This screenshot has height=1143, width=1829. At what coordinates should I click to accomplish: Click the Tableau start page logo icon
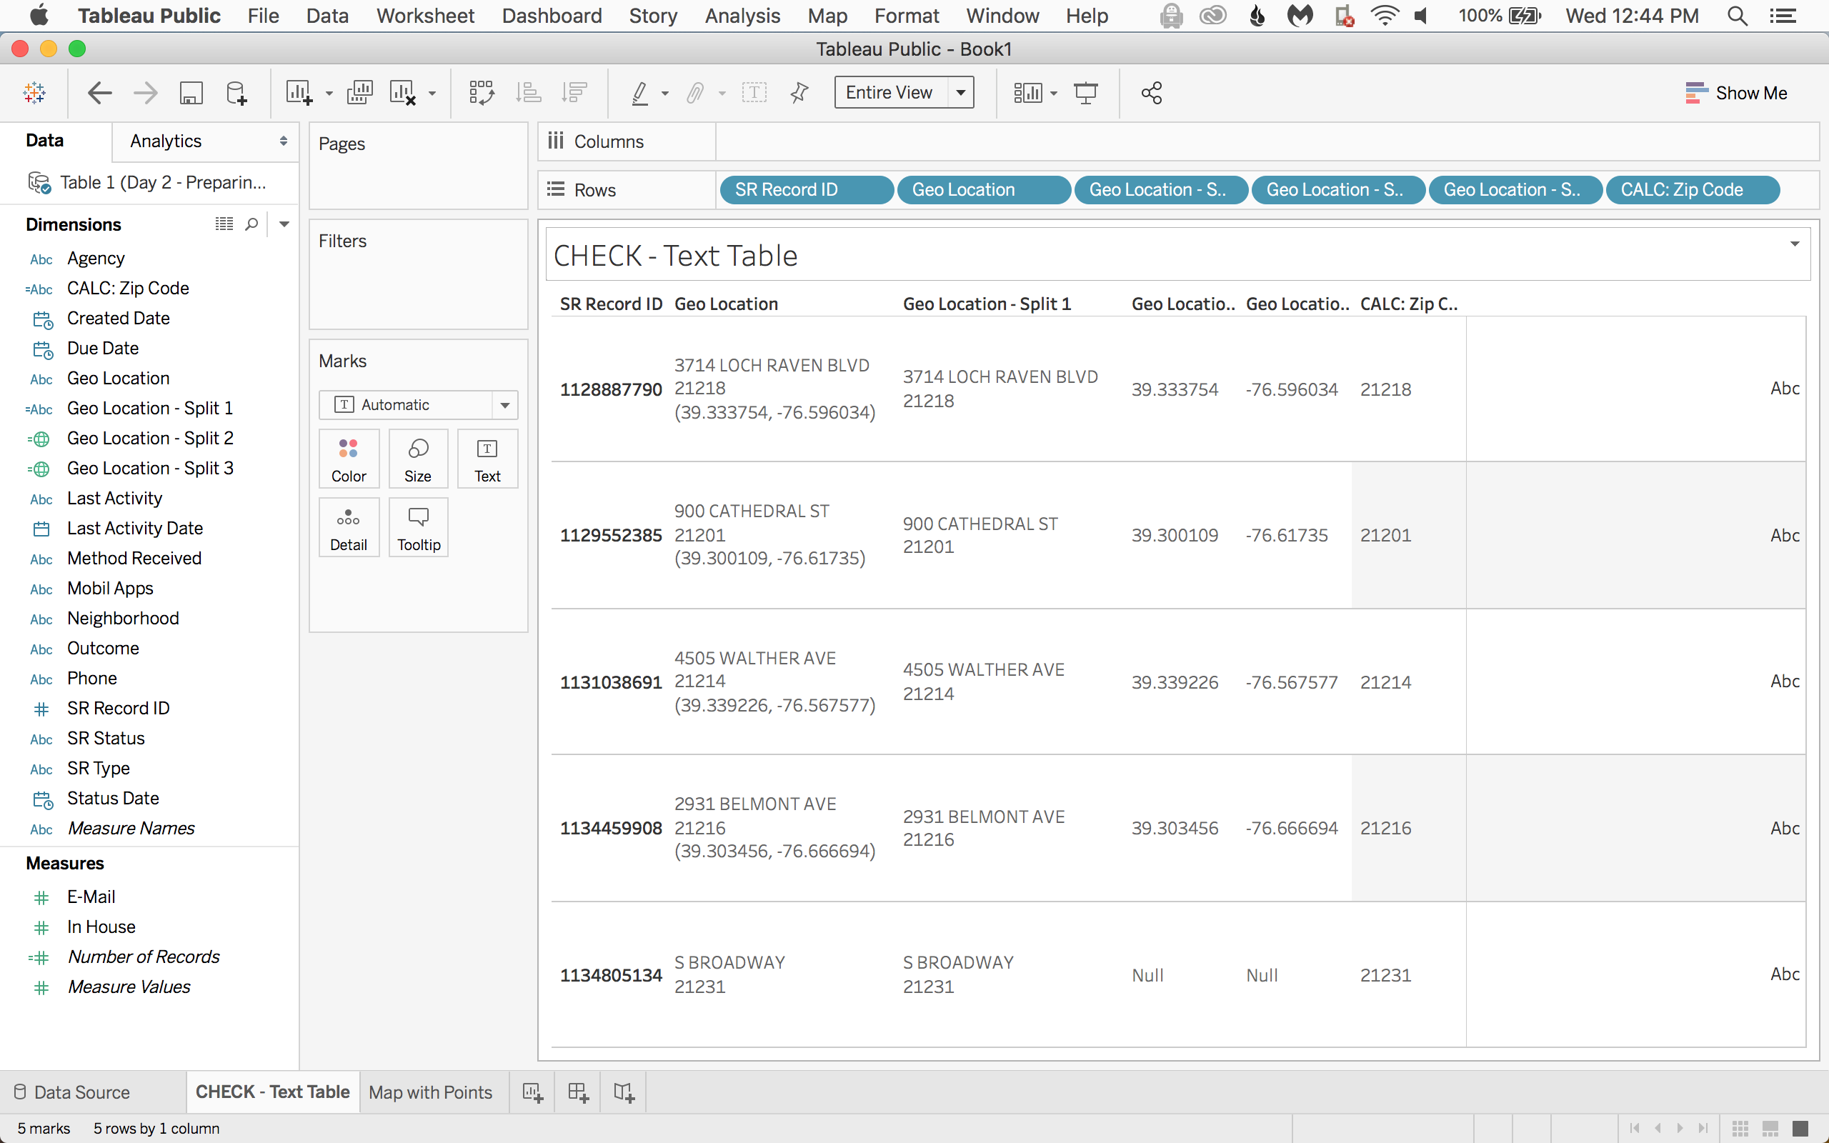pos(35,93)
